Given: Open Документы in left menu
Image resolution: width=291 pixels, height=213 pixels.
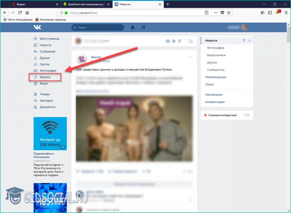Looking at the screenshot, I should (x=45, y=107).
